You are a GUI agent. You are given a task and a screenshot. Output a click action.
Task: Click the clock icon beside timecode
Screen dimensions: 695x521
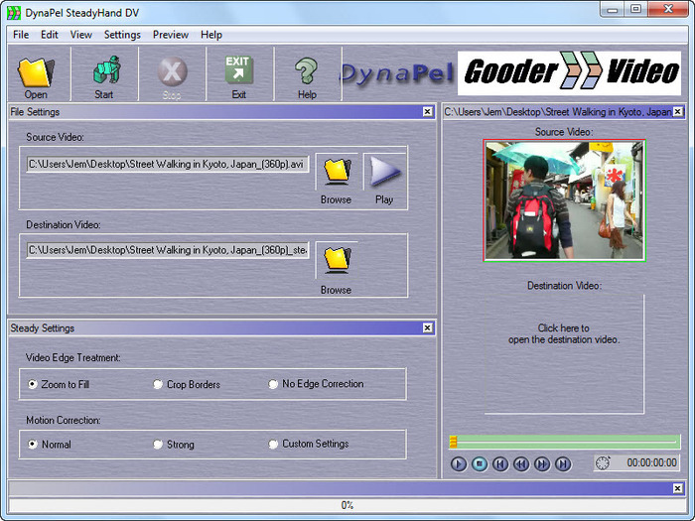pyautogui.click(x=603, y=463)
